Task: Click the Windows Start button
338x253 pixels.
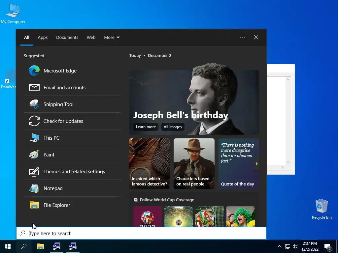Action: pos(8,246)
